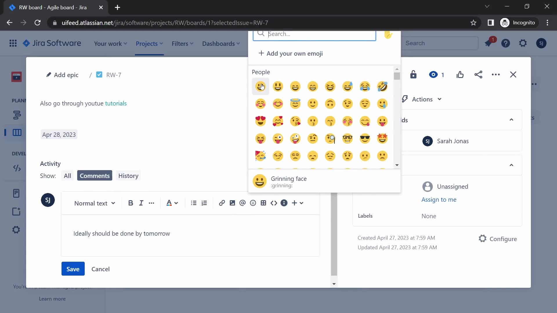Click the bullet list icon
This screenshot has width=557, height=313.
click(193, 203)
